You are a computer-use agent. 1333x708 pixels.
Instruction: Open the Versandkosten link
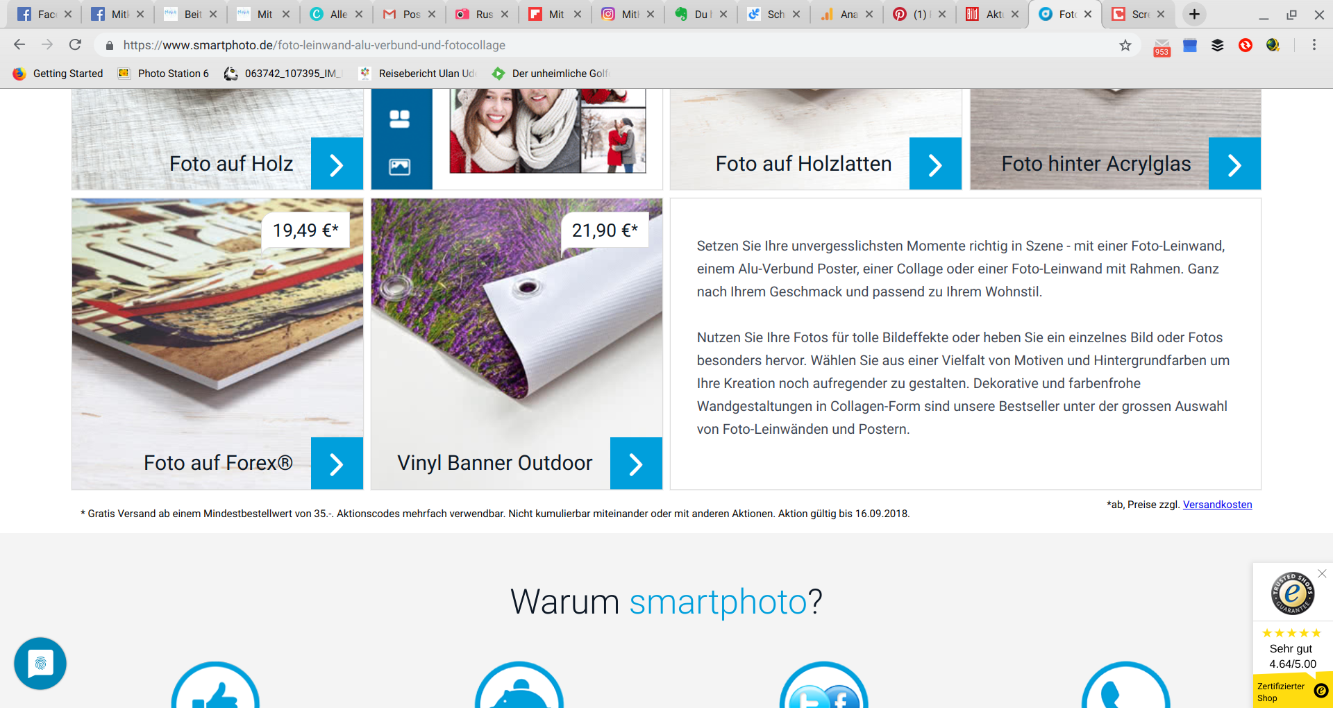pos(1217,505)
